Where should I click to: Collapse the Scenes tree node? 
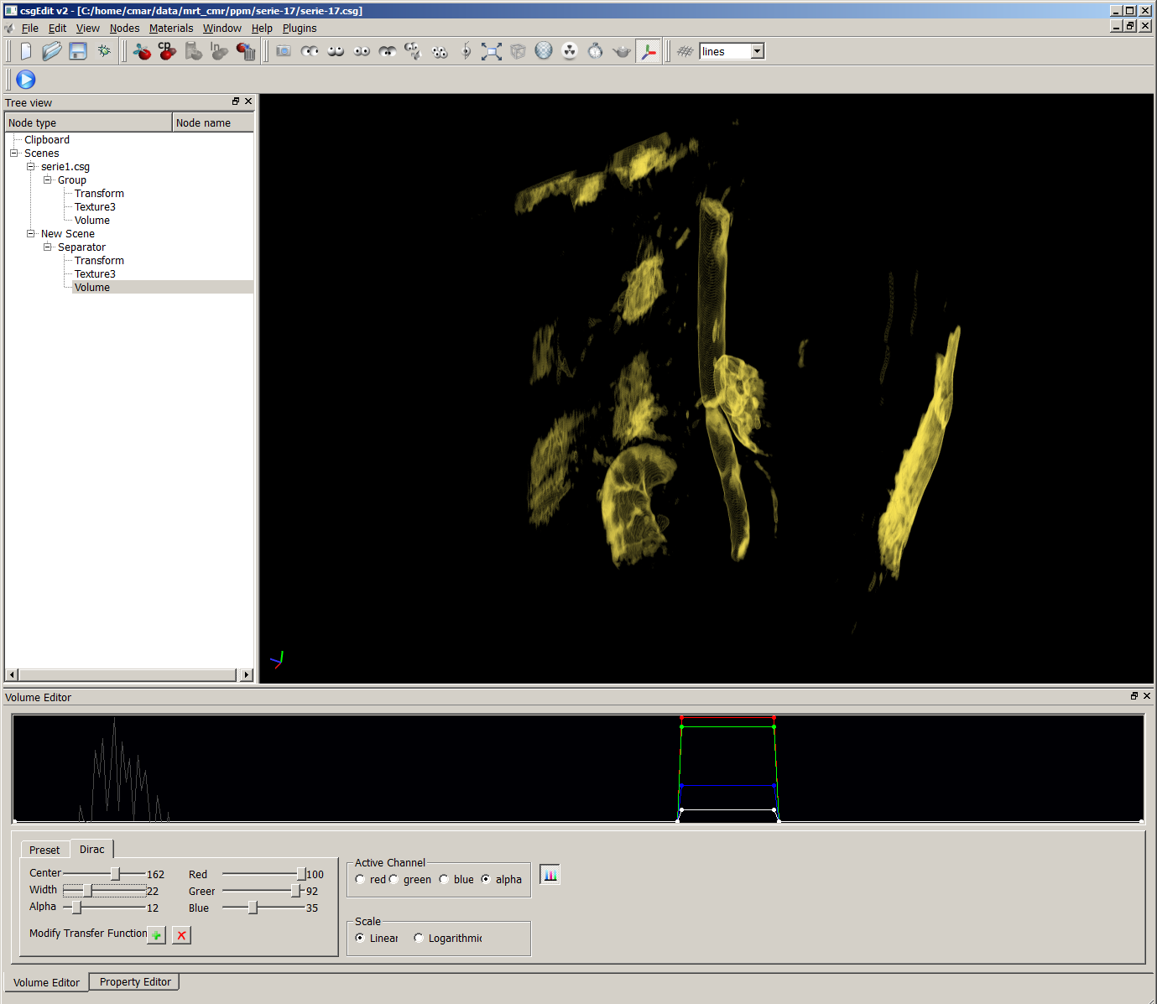[14, 153]
